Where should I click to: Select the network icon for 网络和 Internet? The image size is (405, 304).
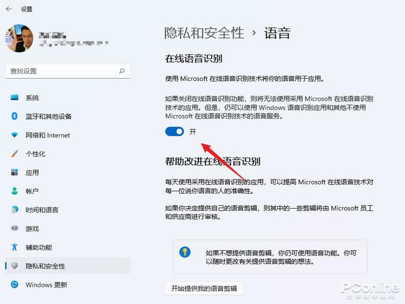click(x=14, y=135)
